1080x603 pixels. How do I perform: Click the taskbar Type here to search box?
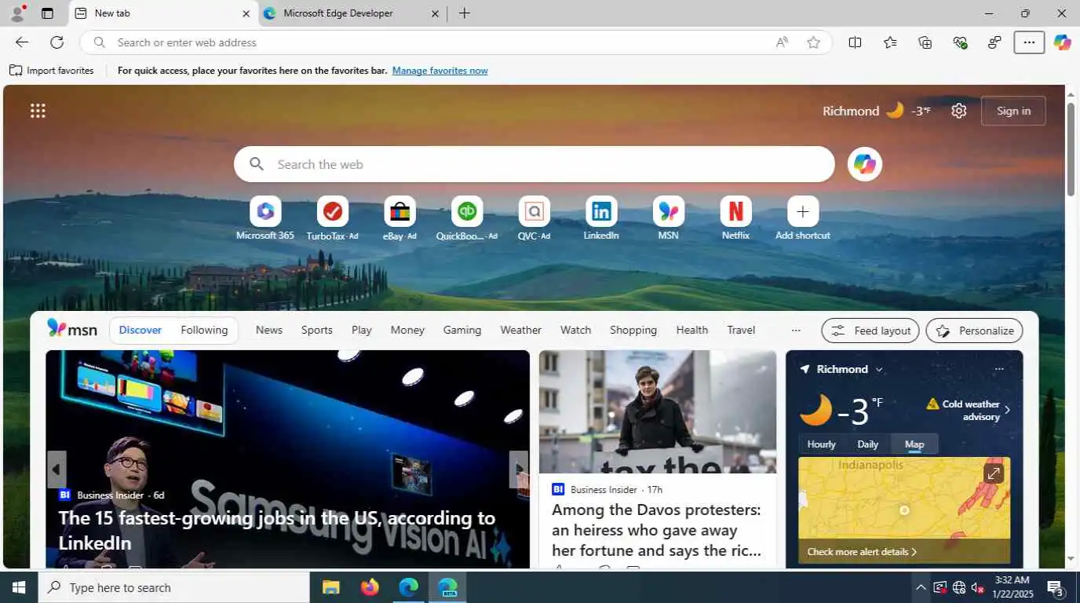point(173,587)
